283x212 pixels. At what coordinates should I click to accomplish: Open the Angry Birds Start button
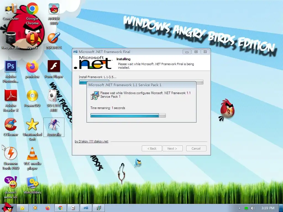coord(7,207)
